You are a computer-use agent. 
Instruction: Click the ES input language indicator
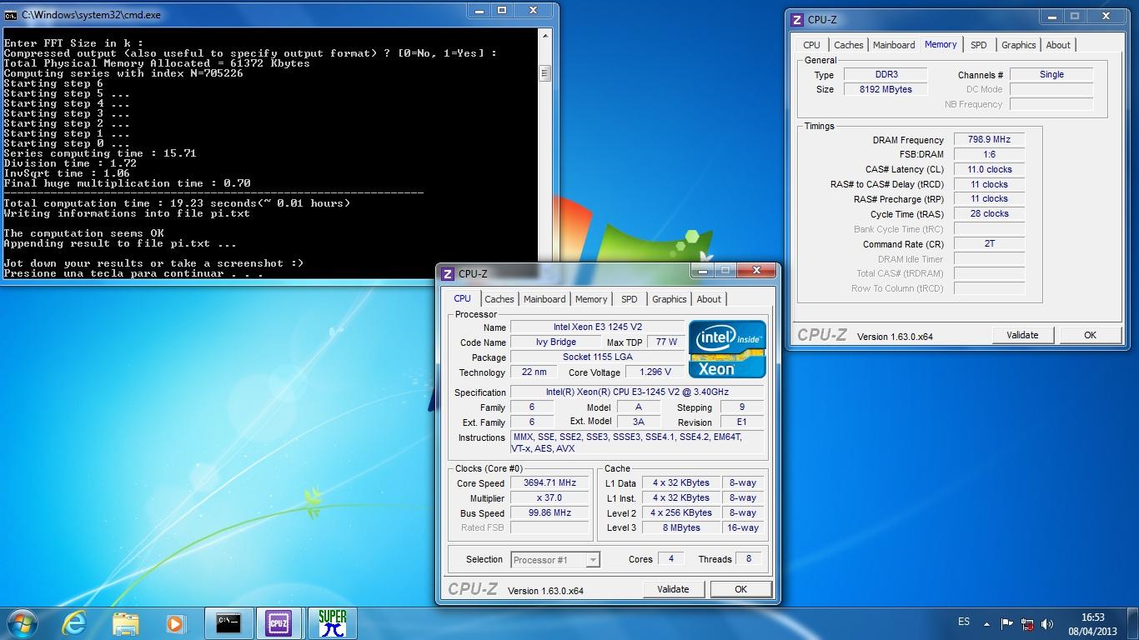point(964,622)
